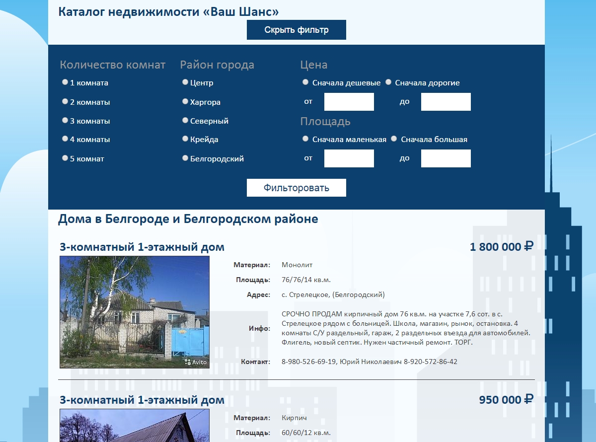Screen dimensions: 596x442
Task: Select the '1 комната' radio option
Action: 65,82
